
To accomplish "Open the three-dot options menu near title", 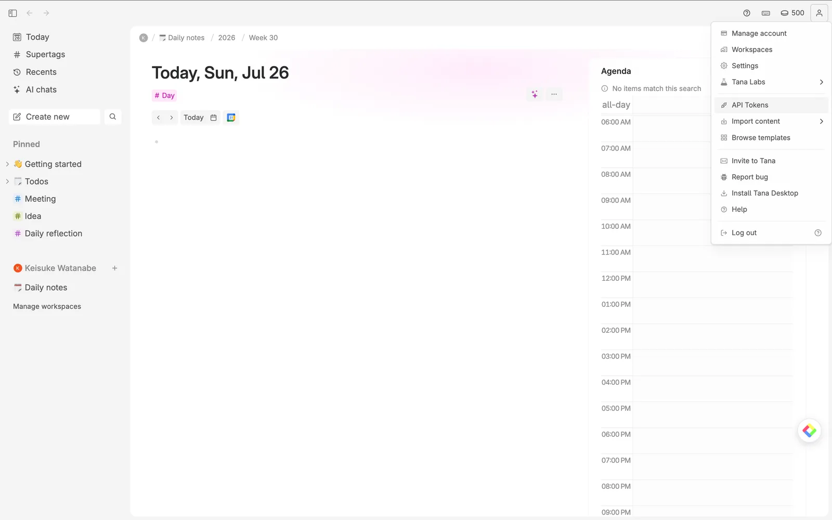I will pos(554,94).
